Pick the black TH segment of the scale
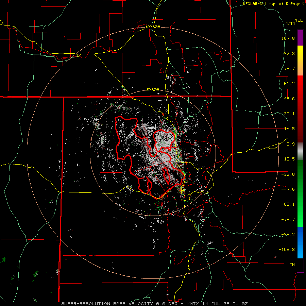 [300, 265]
